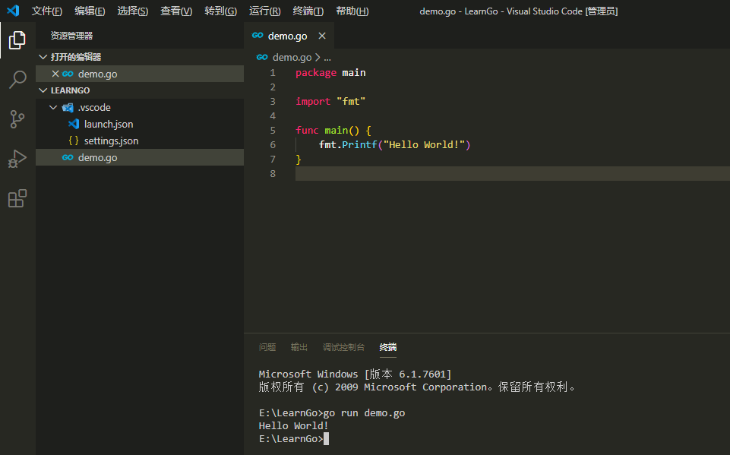The image size is (730, 455).
Task: Click the demo.go breadcrumb item
Action: 292,57
